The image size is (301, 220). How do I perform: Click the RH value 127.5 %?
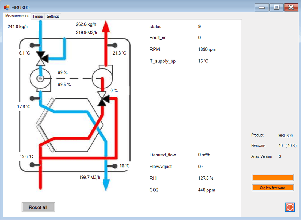pos(206,178)
